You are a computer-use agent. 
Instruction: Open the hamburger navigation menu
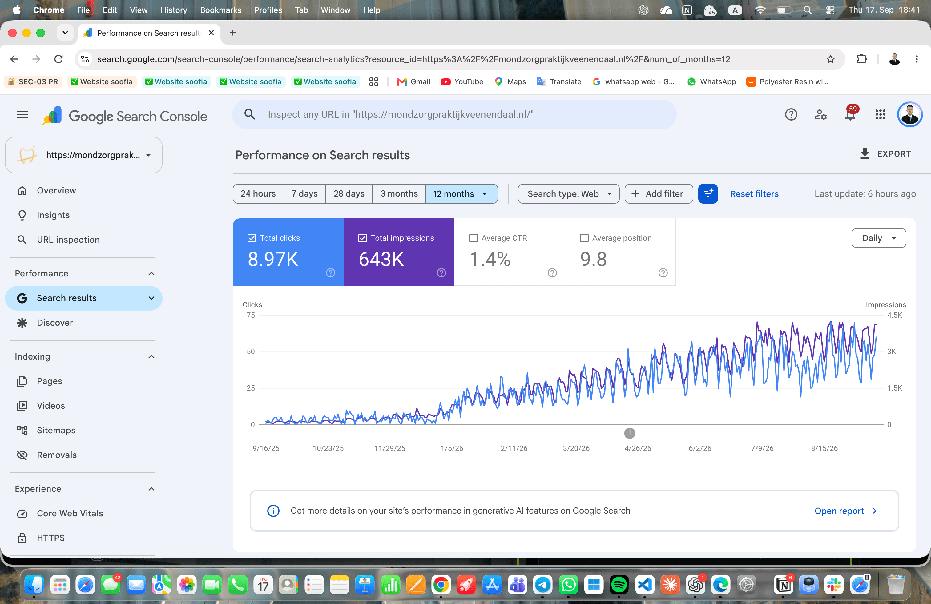pyautogui.click(x=22, y=114)
